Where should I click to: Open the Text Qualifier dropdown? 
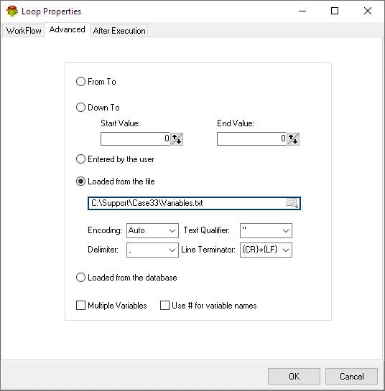tap(266, 230)
